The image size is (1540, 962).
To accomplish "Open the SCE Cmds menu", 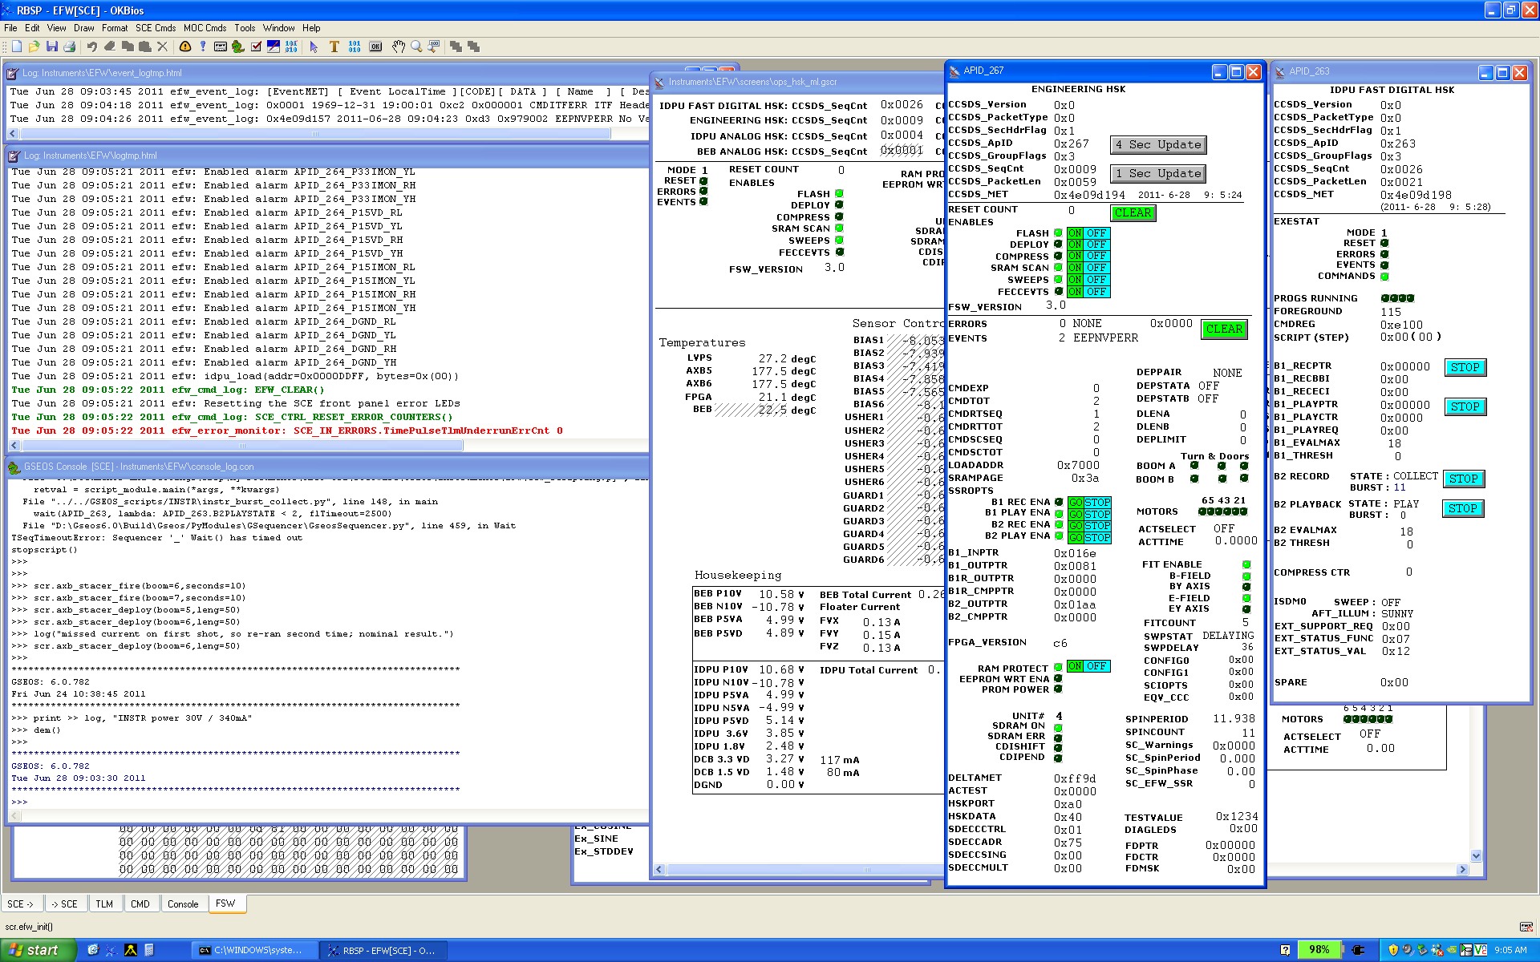I will click(x=156, y=27).
